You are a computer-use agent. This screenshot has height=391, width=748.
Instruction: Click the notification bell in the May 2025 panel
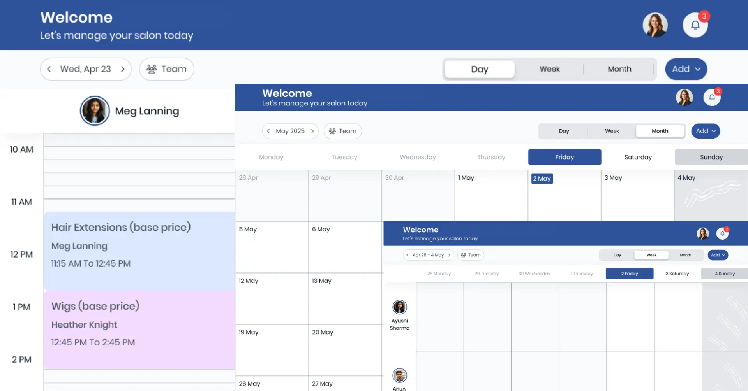coord(712,97)
